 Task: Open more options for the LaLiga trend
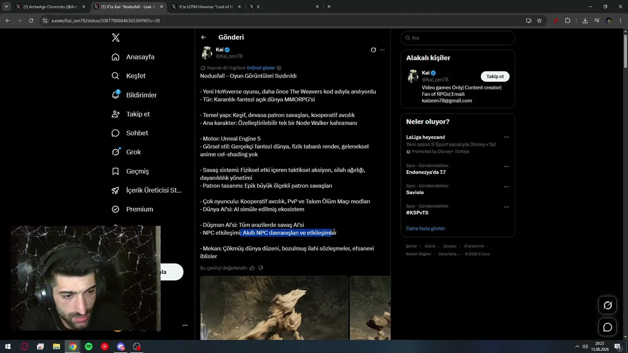[x=506, y=137]
